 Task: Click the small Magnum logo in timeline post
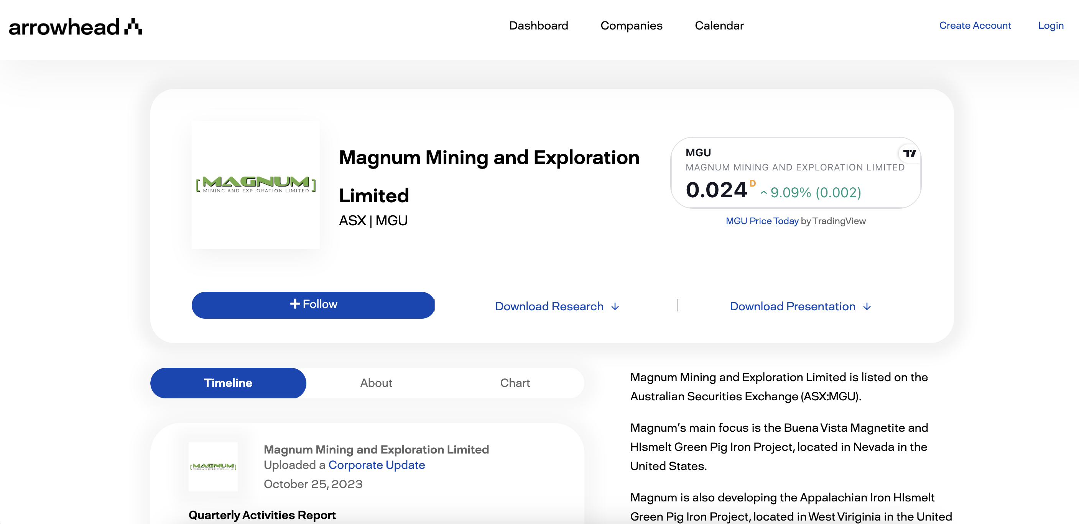213,466
